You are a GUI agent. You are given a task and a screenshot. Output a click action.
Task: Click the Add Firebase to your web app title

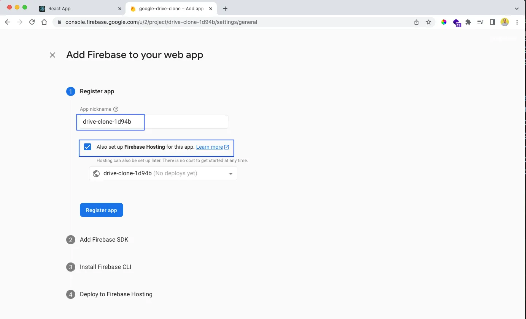(x=135, y=55)
